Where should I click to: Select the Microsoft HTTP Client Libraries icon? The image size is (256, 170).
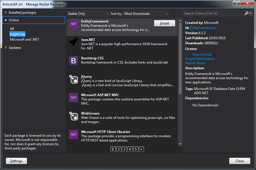click(x=74, y=134)
